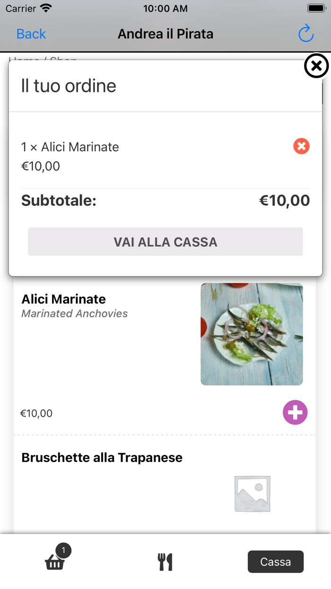This screenshot has height=589, width=331.
Task: Tap the battery icon in the status bar
Action: pos(315,9)
